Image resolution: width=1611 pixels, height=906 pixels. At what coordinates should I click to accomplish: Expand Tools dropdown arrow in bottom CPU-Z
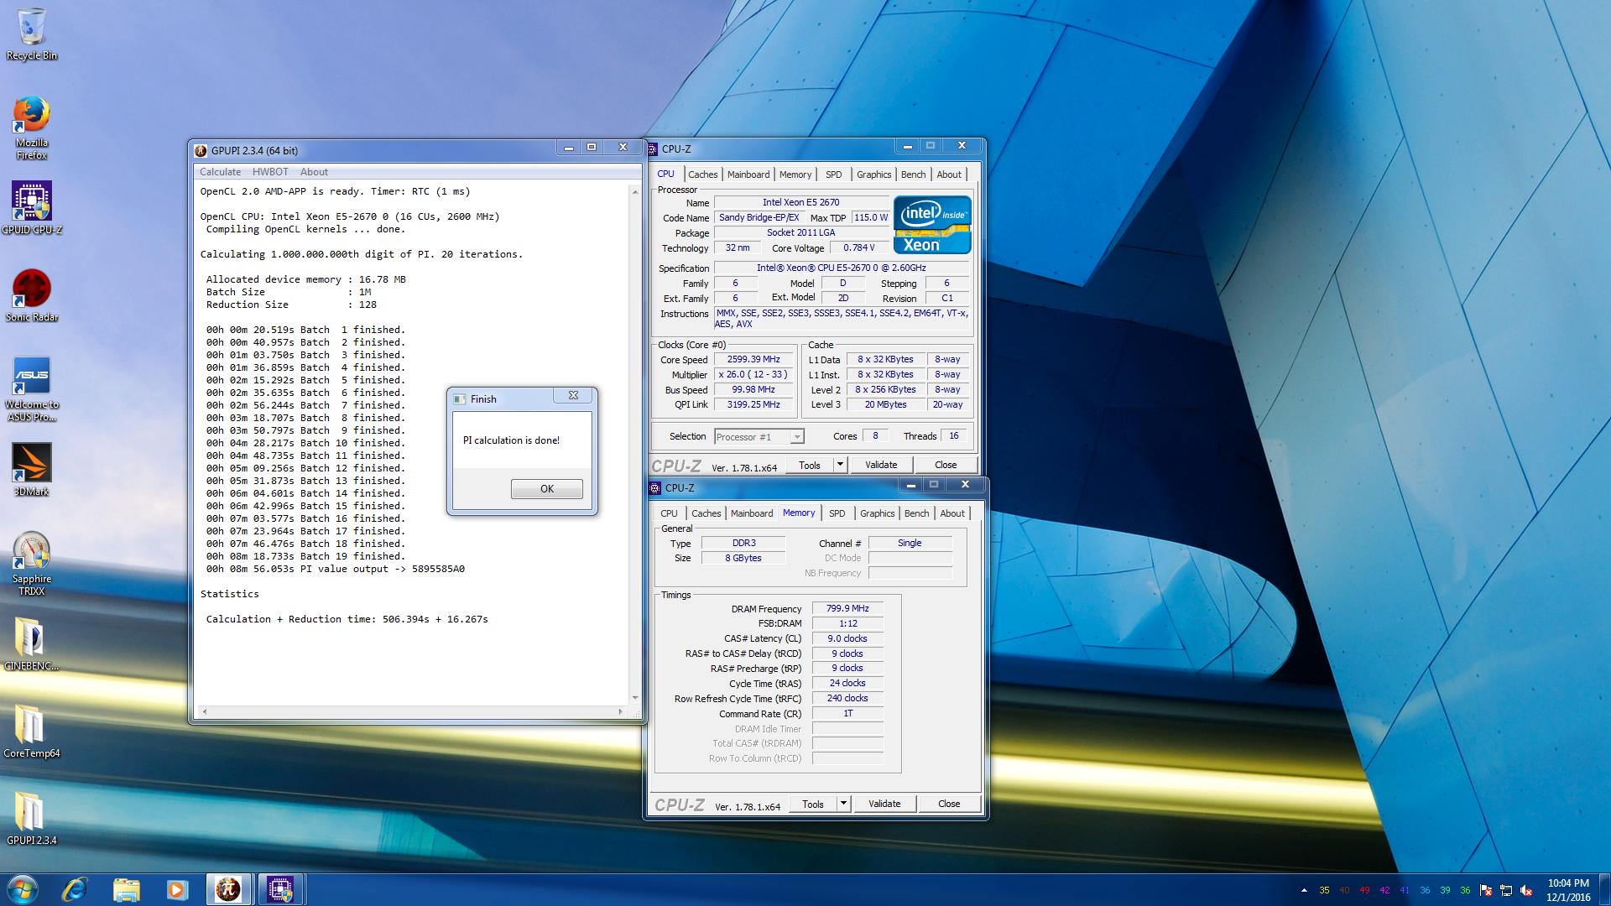click(x=842, y=804)
